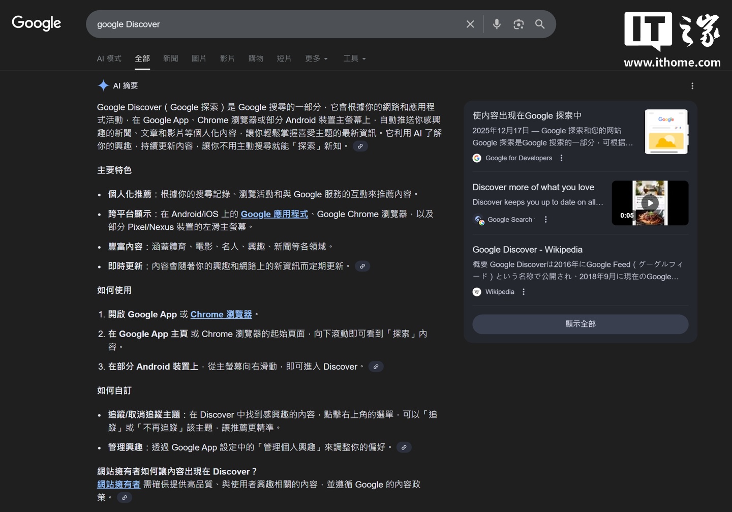Expand results with the 顯示全部 button
The image size is (732, 512).
(x=580, y=324)
